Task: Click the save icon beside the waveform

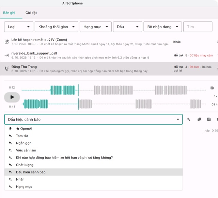Action: pos(212,88)
